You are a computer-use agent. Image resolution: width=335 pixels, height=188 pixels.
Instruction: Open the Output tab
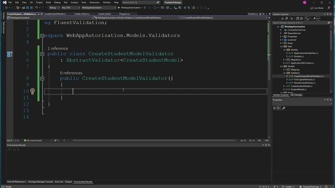(68, 182)
